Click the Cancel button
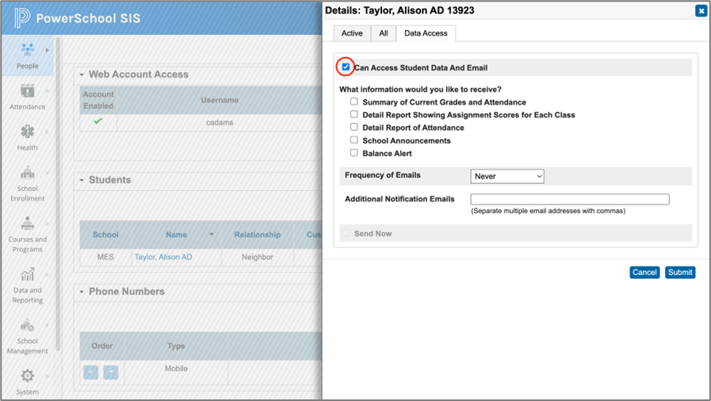Image resolution: width=711 pixels, height=401 pixels. (644, 273)
